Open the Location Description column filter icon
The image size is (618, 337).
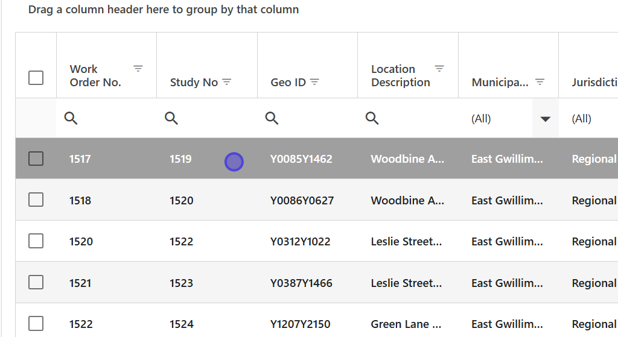[439, 69]
